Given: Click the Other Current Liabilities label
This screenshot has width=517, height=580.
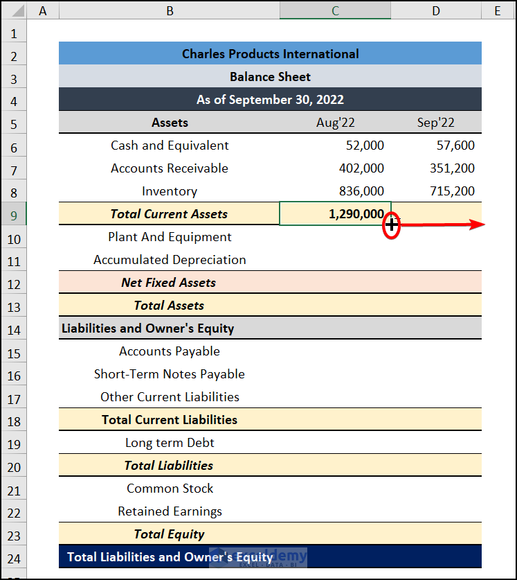Looking at the screenshot, I should pos(170,397).
